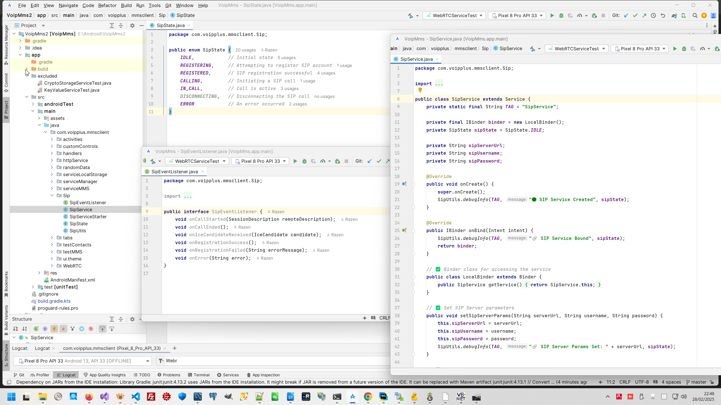Switch to Terminal tool window tab
Image resolution: width=721 pixels, height=405 pixels.
click(x=199, y=375)
